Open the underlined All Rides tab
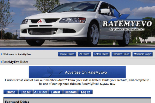Image resolution: width=155 pixels, height=103 pixels. tap(41, 92)
